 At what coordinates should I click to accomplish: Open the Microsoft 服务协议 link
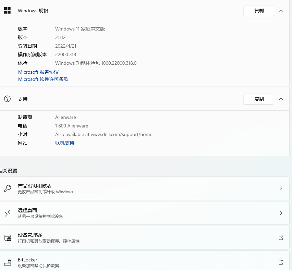click(x=38, y=72)
